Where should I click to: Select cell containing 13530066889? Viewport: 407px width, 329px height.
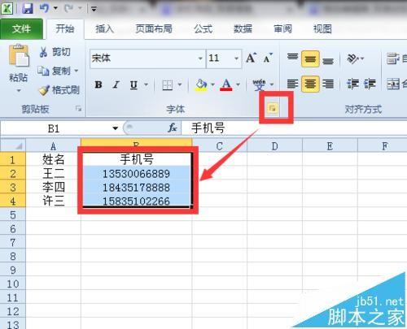click(136, 174)
